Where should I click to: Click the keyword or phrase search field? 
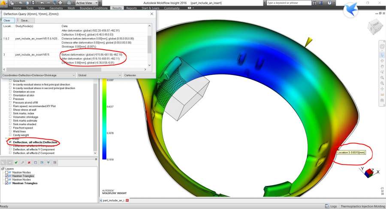click(x=289, y=3)
